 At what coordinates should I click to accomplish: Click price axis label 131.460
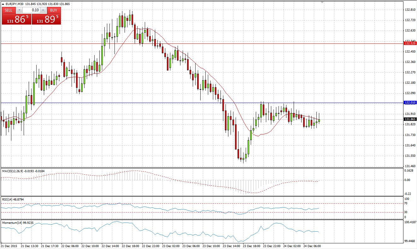pyautogui.click(x=410, y=166)
